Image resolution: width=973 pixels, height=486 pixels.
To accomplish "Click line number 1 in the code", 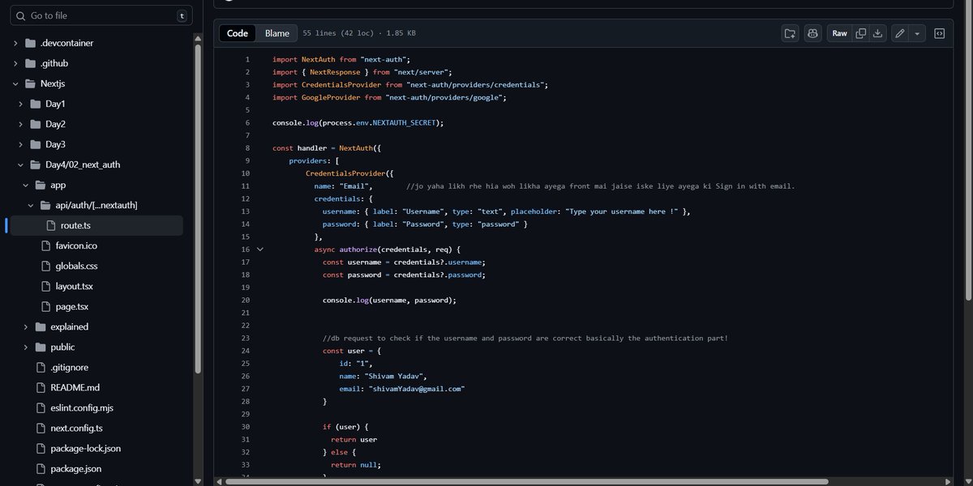I will [247, 59].
